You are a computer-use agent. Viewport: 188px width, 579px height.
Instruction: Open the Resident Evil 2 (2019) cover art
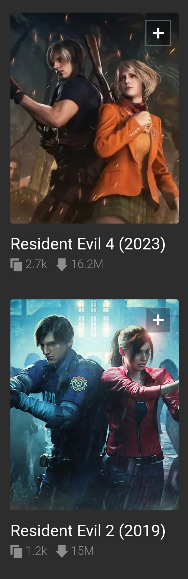[x=95, y=405]
